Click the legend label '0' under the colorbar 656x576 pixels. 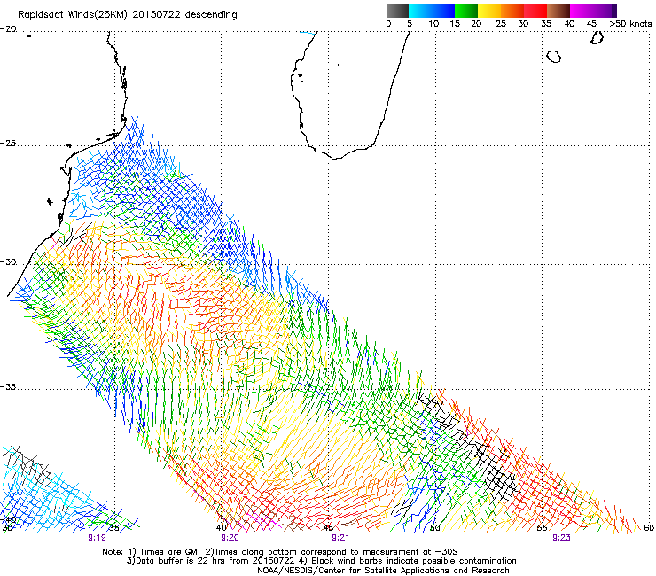point(388,24)
